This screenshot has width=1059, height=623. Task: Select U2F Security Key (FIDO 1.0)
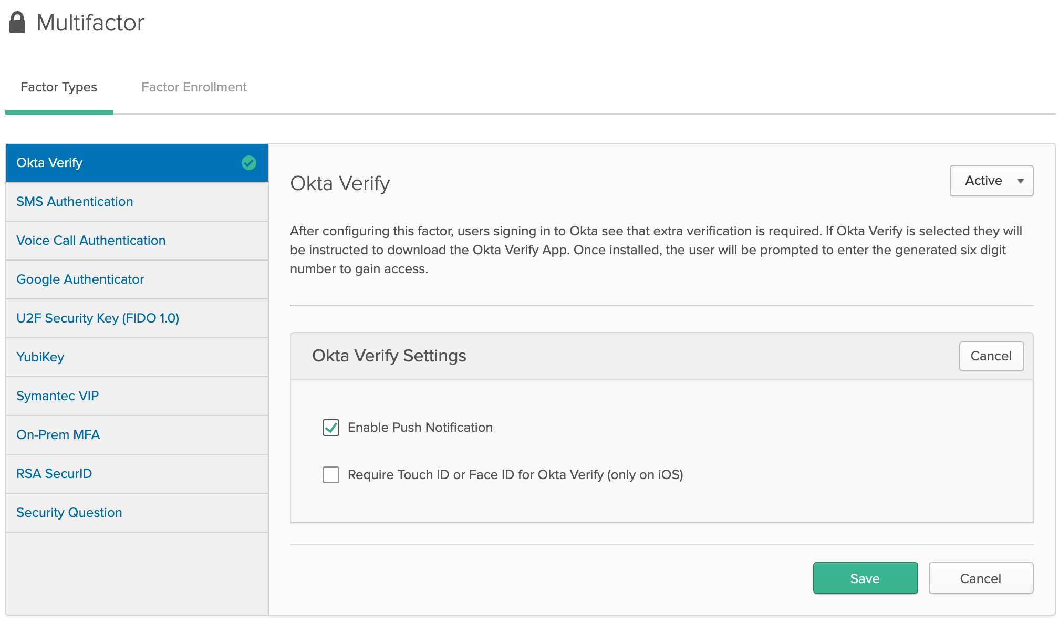coord(98,318)
